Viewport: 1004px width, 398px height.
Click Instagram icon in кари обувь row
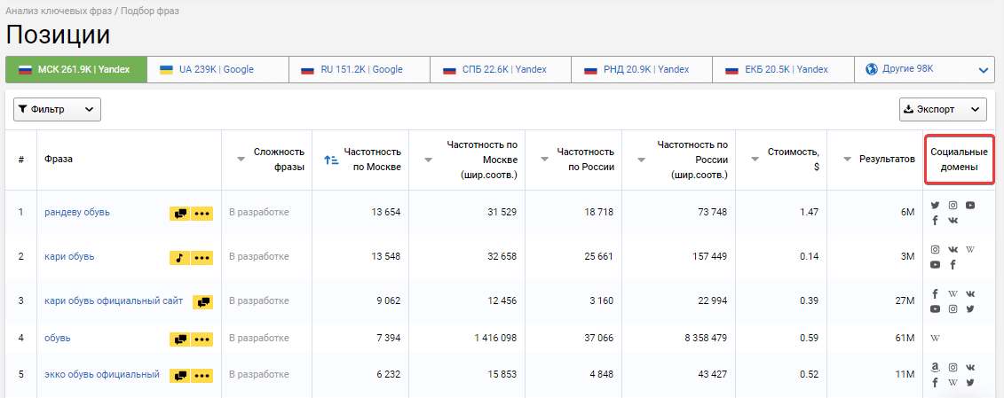(935, 250)
